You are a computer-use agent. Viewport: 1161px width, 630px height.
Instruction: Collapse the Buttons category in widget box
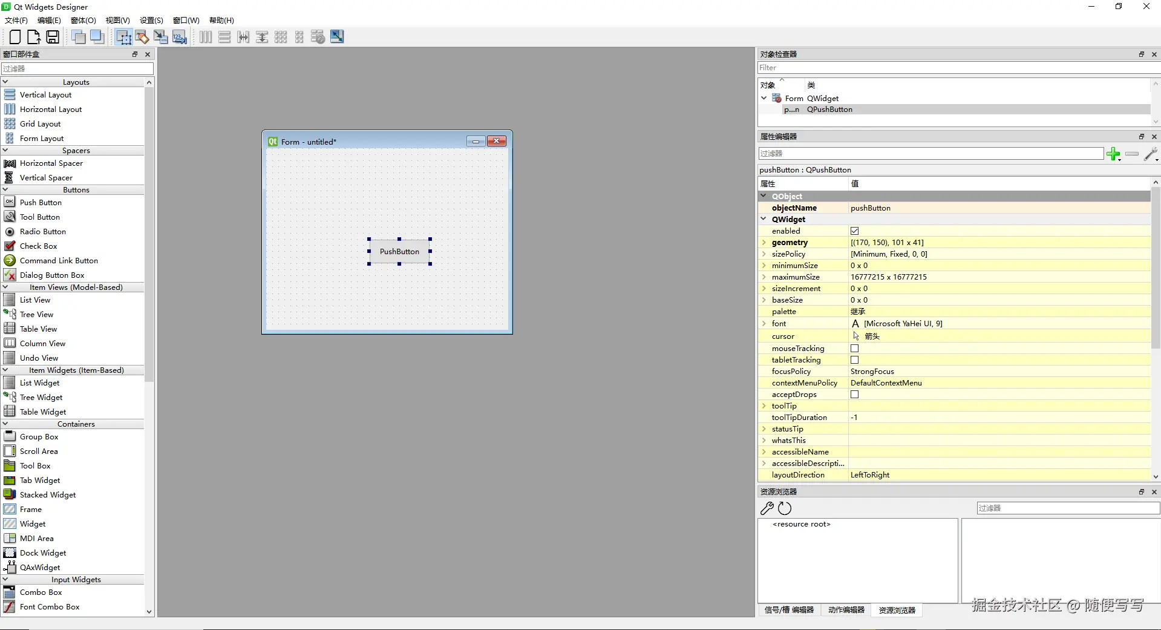[x=5, y=189]
